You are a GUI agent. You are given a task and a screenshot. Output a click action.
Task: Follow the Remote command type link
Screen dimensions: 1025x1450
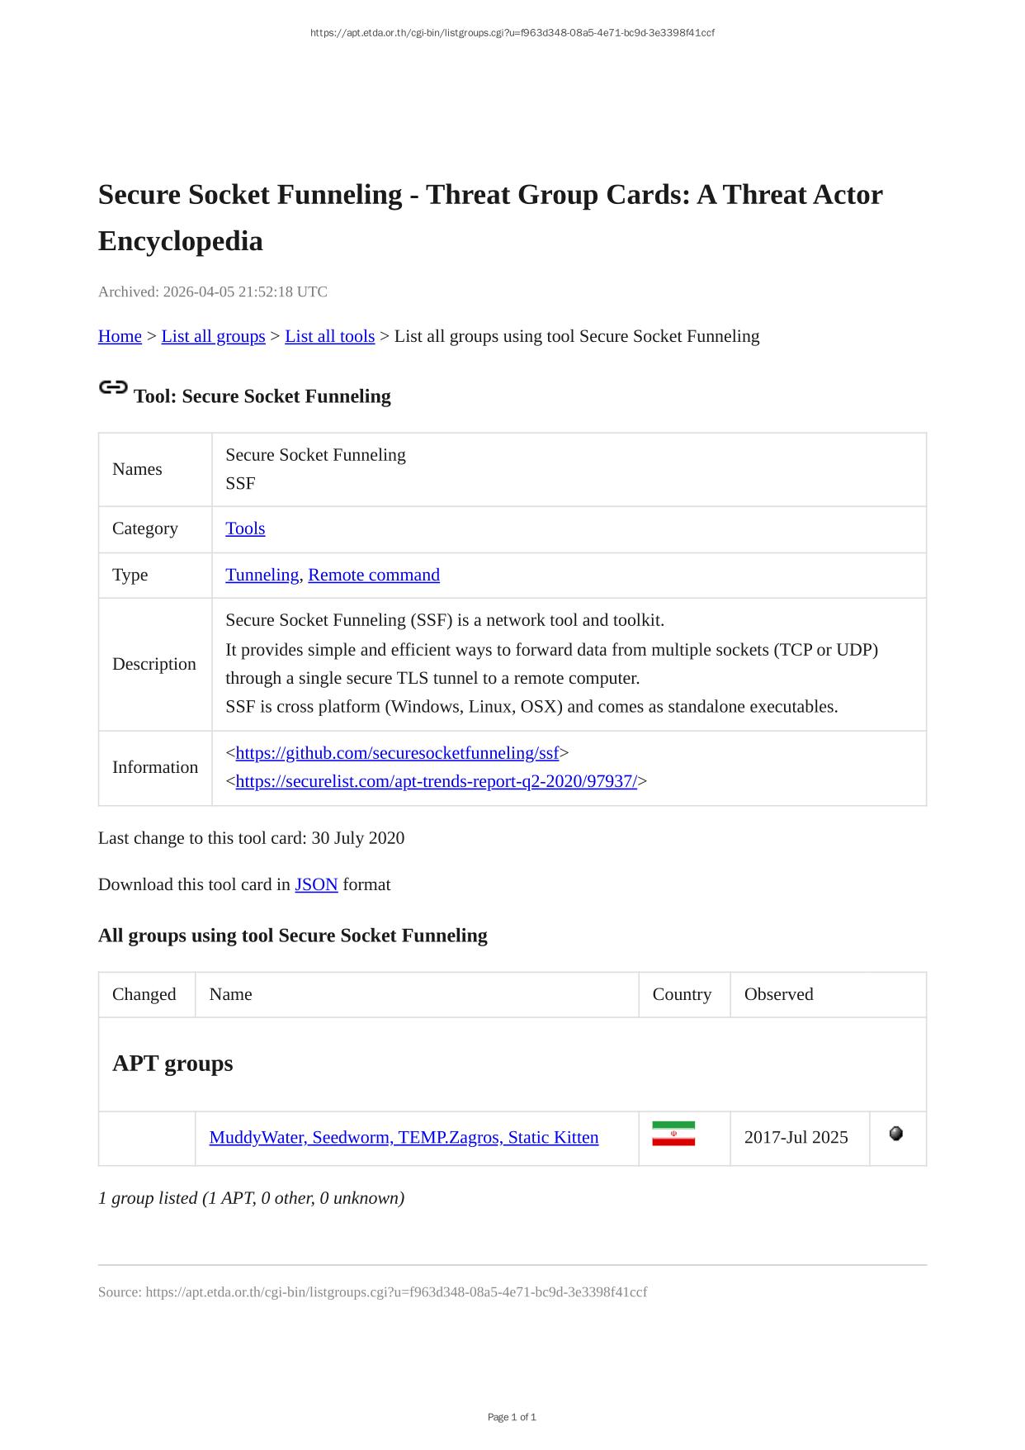374,575
